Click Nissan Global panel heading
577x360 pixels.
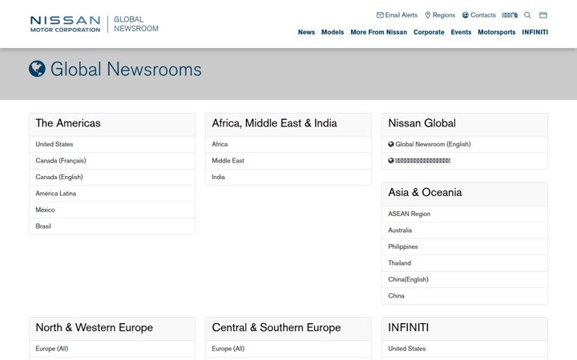[x=422, y=123]
